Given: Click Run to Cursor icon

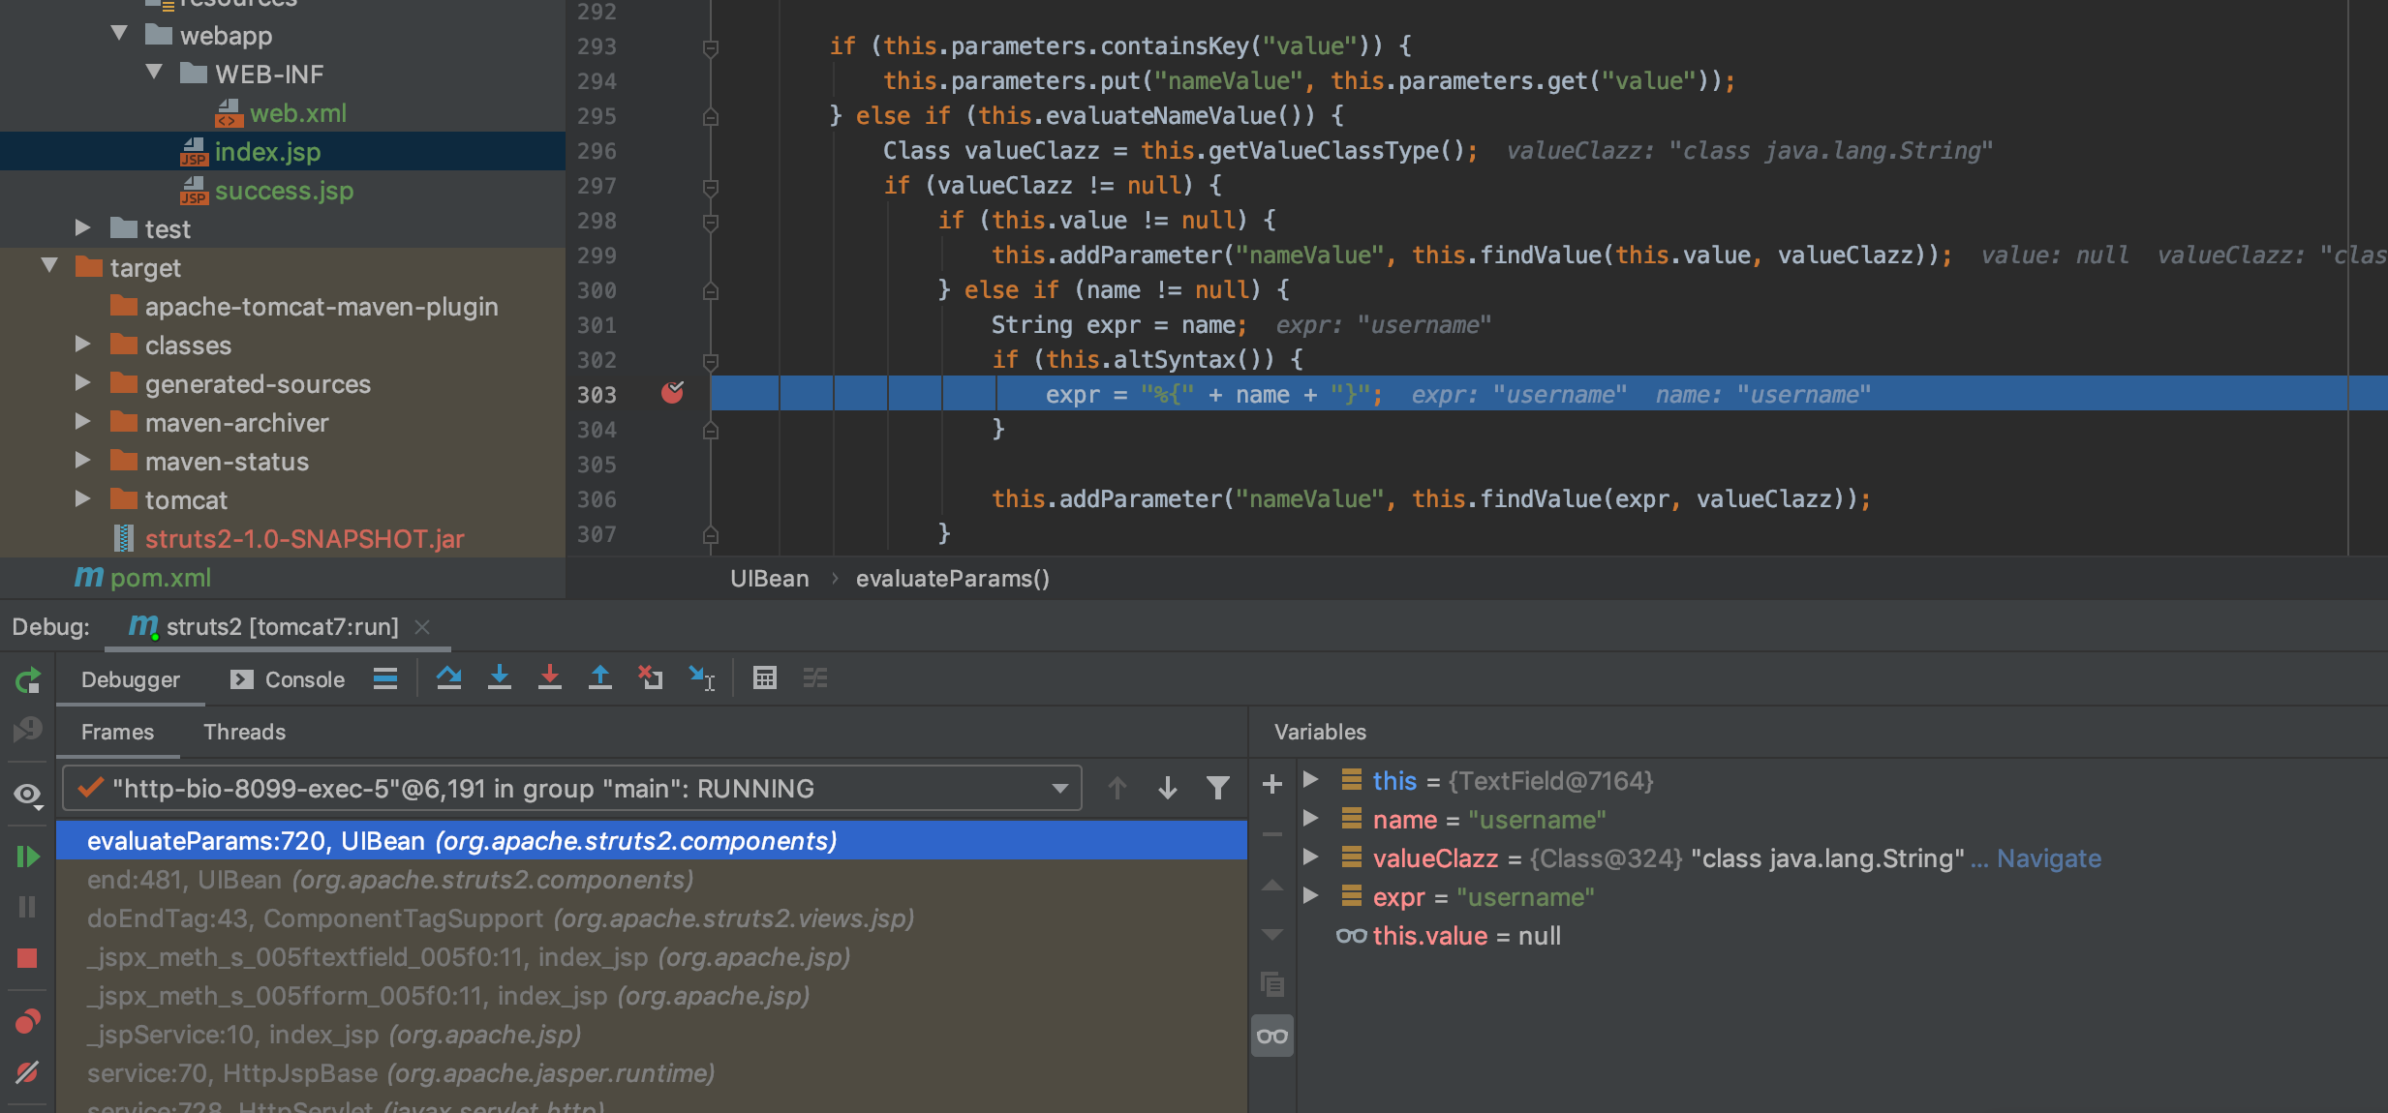Looking at the screenshot, I should pyautogui.click(x=701, y=678).
